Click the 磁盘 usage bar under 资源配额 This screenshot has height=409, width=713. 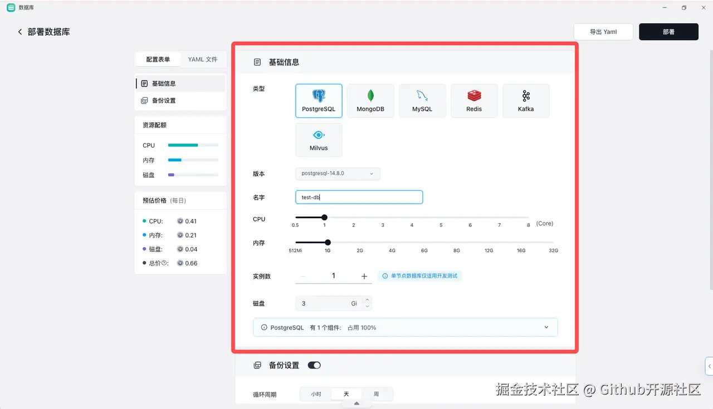193,175
